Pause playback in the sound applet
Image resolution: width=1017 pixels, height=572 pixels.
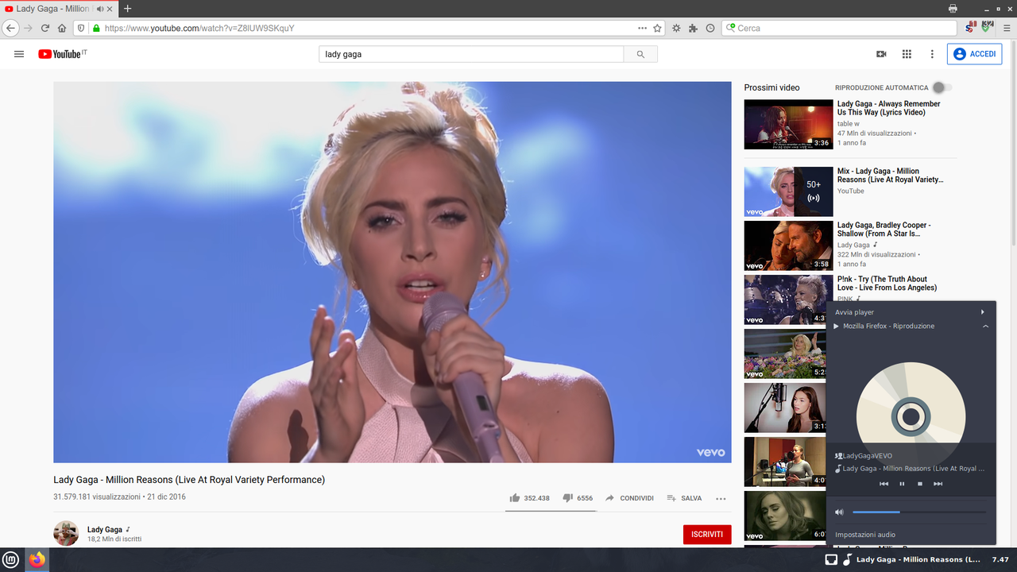(x=902, y=484)
